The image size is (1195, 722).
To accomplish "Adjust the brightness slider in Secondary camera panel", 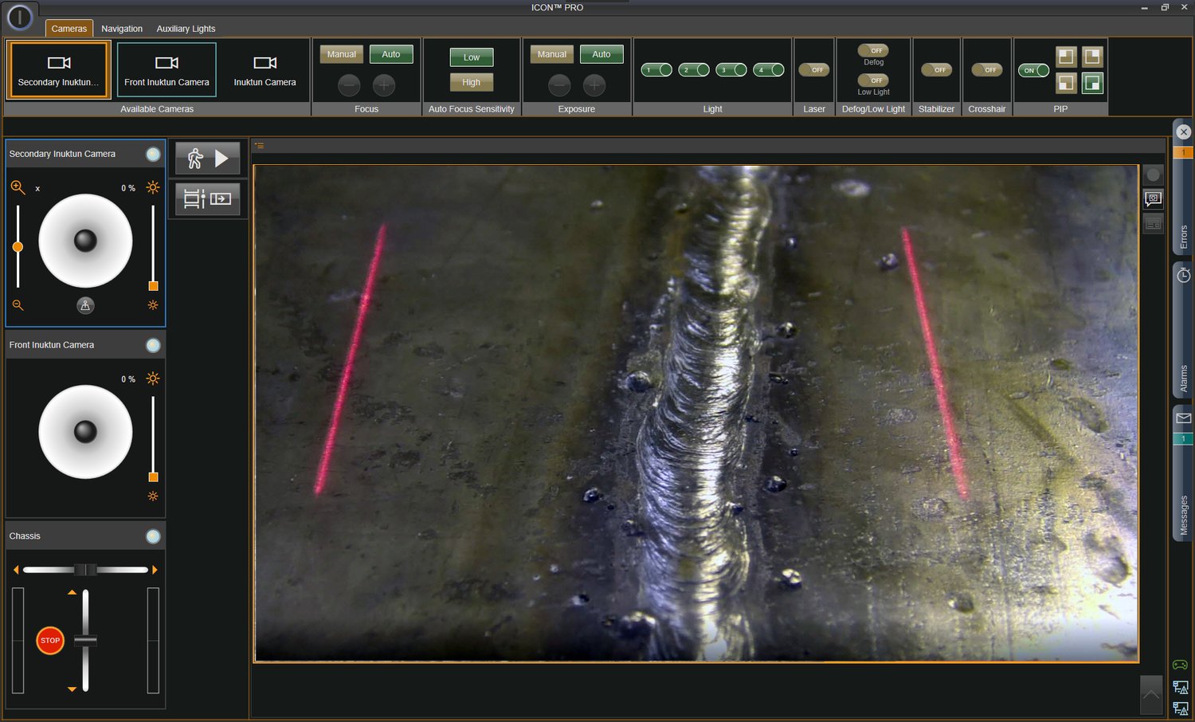I will point(152,285).
